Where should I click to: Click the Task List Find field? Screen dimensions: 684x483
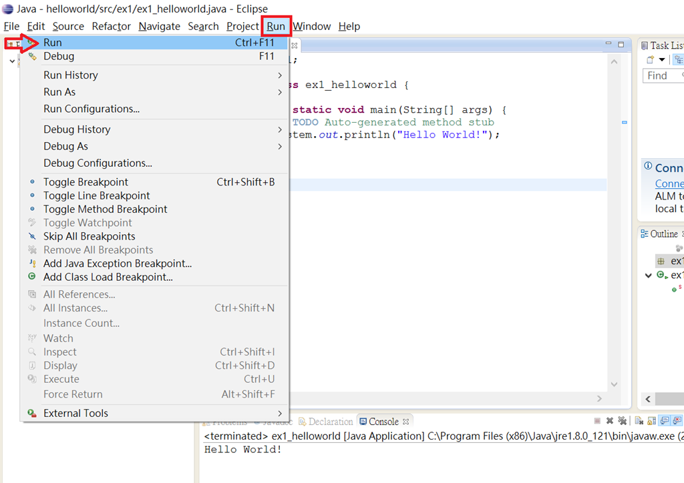(x=663, y=76)
